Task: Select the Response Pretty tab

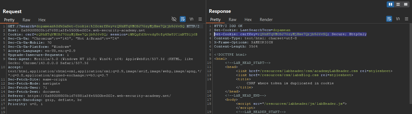Action: tap(215, 20)
